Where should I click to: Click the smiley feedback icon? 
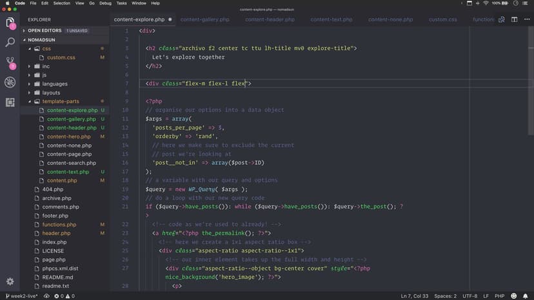click(x=515, y=295)
